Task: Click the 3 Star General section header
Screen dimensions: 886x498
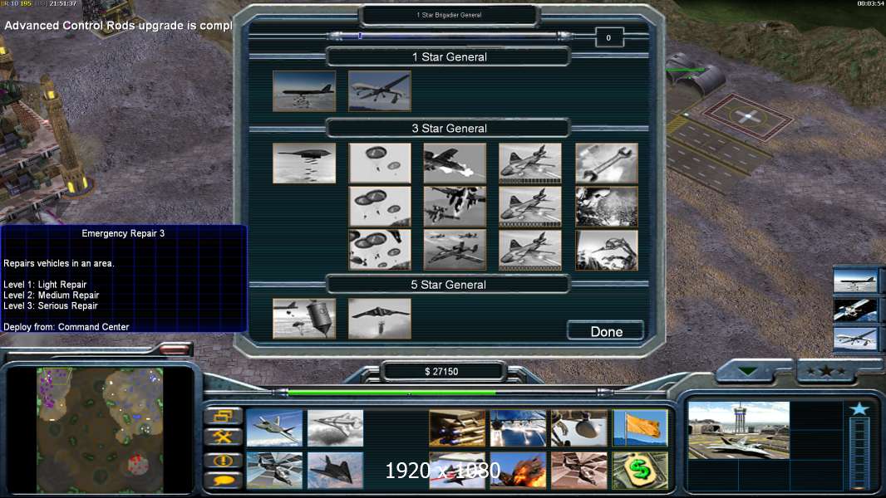Action: click(x=449, y=129)
